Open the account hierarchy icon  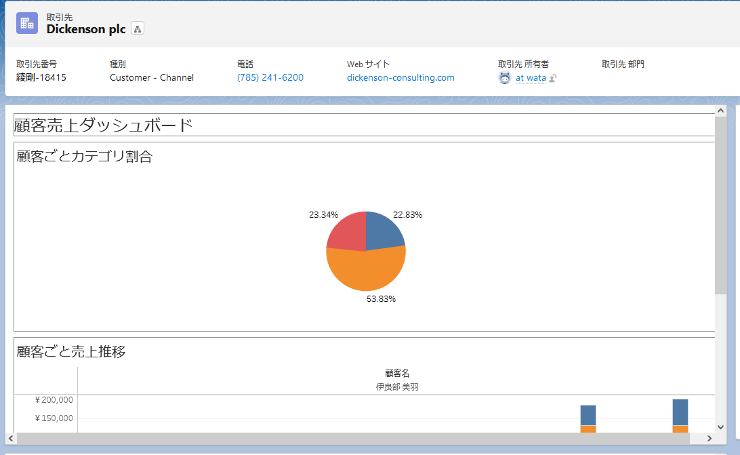(138, 29)
